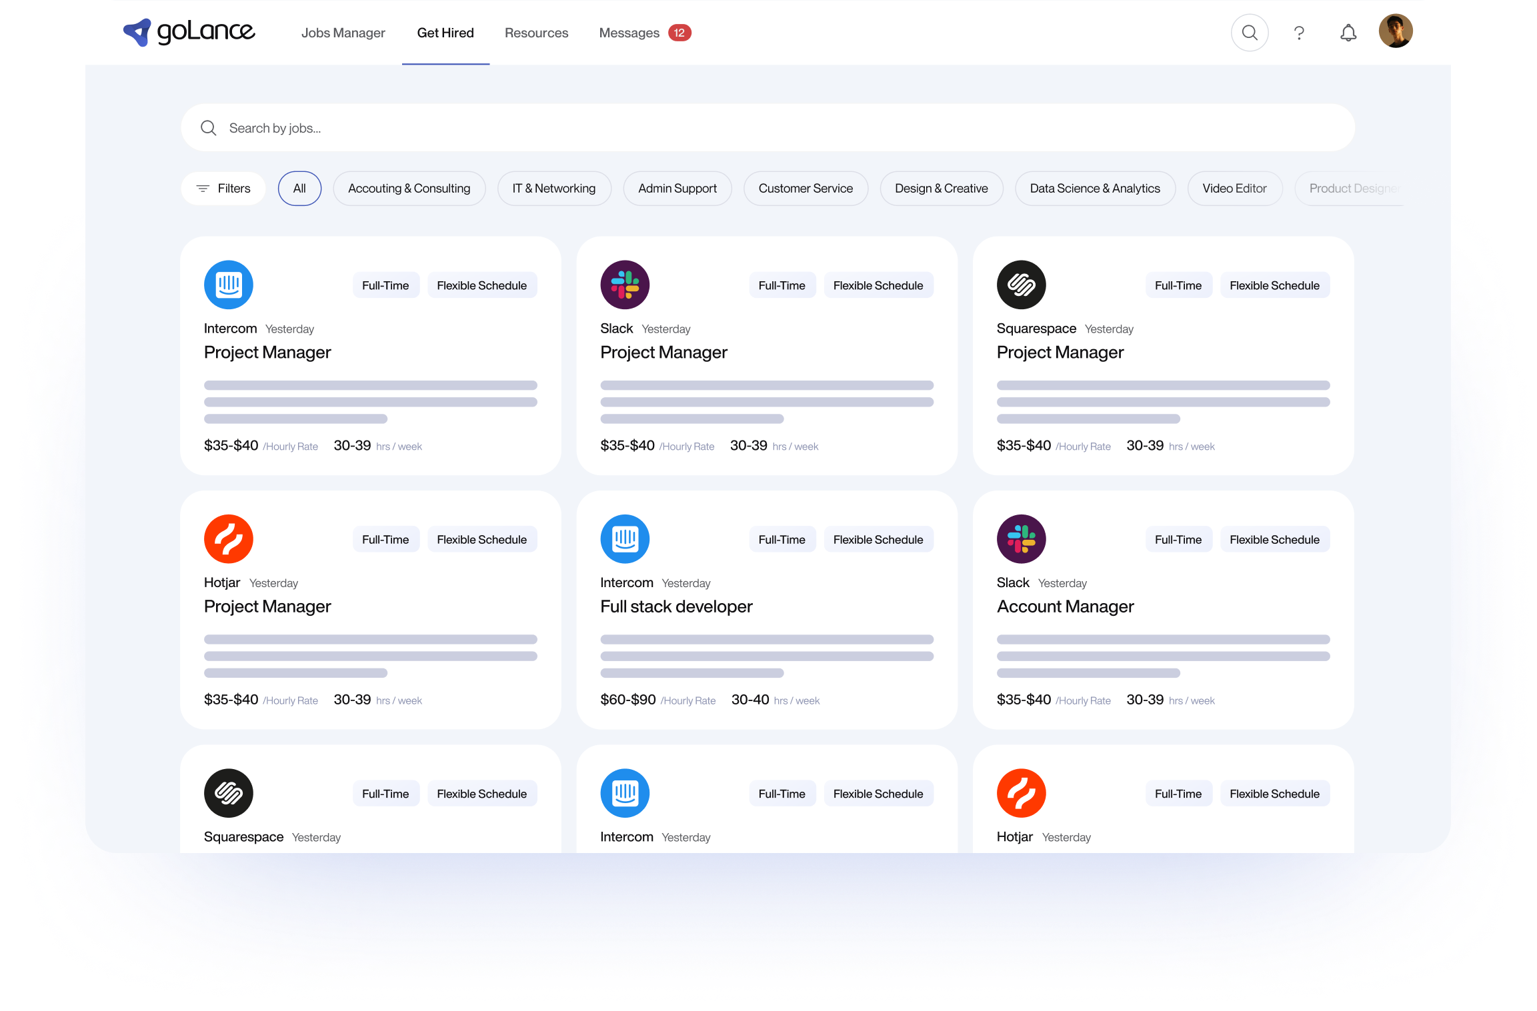The width and height of the screenshot is (1537, 1011).
Task: Click the Slack logo on the Account Manager card
Action: coord(1020,538)
